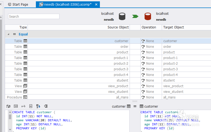The height and width of the screenshot is (132, 211).
Task: Click the table icon on order row
Action: [x=25, y=47]
